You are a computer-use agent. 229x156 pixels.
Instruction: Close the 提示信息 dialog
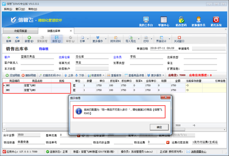tap(166, 97)
